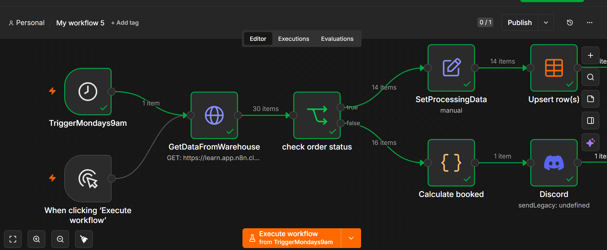Click the lightning icon beside TriggerMondays9am
The image size is (607, 250).
[x=52, y=91]
